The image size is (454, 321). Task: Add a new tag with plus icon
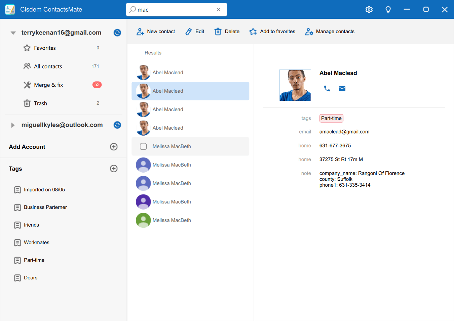coord(114,169)
